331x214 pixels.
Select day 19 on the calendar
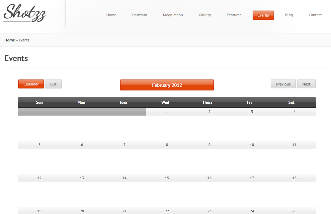point(40,211)
